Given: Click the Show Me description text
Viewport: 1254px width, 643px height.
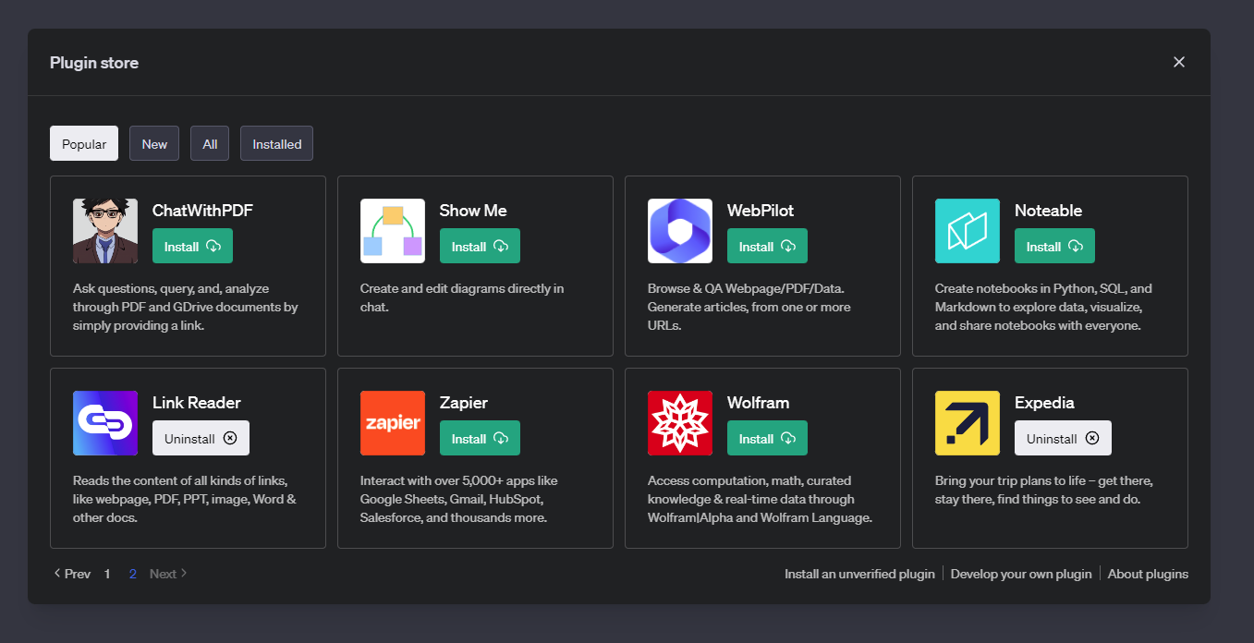Looking at the screenshot, I should tap(462, 297).
